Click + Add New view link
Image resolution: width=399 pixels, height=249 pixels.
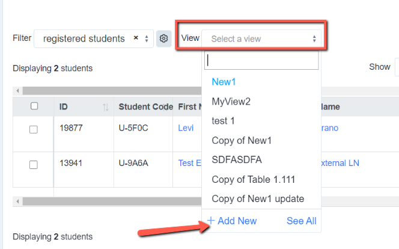coord(232,221)
